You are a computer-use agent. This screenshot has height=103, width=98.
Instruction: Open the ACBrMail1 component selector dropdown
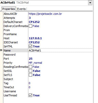(x=90, y=3)
